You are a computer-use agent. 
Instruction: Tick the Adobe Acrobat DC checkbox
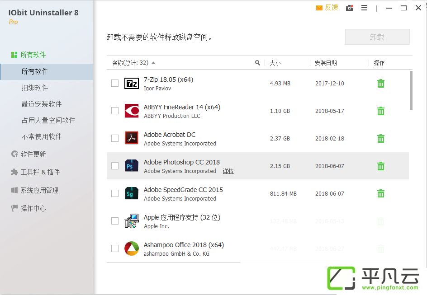[x=115, y=138]
